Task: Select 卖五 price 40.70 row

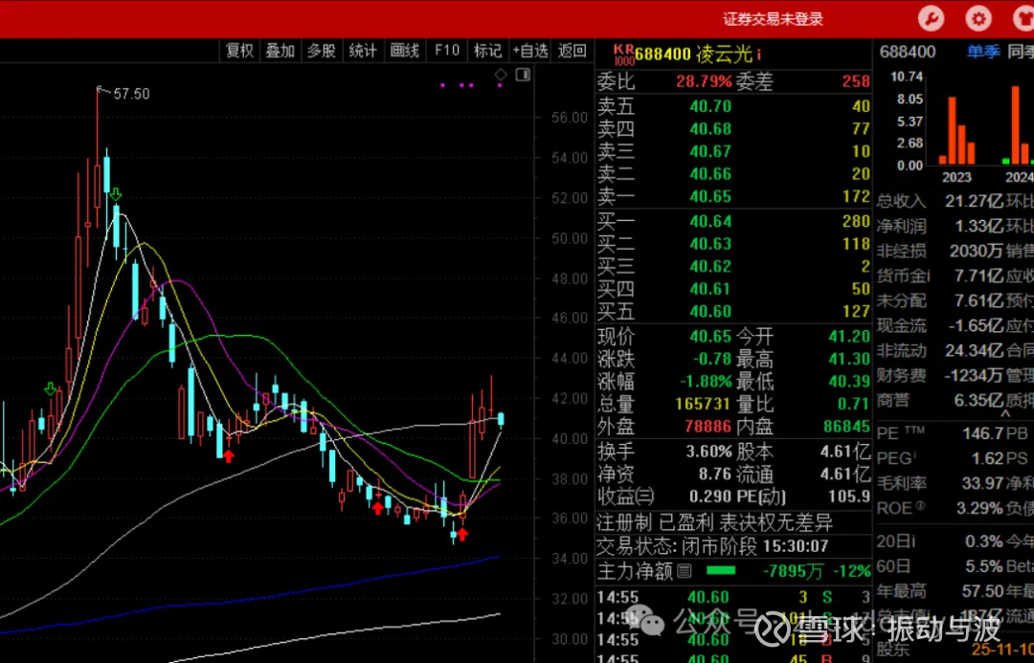Action: pos(733,106)
